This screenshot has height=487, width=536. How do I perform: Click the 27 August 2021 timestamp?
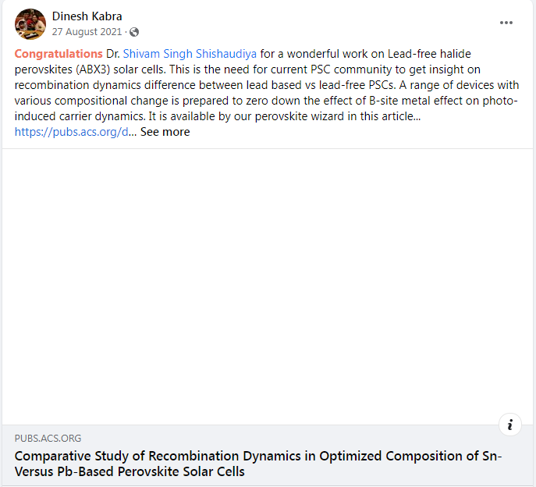pos(88,32)
